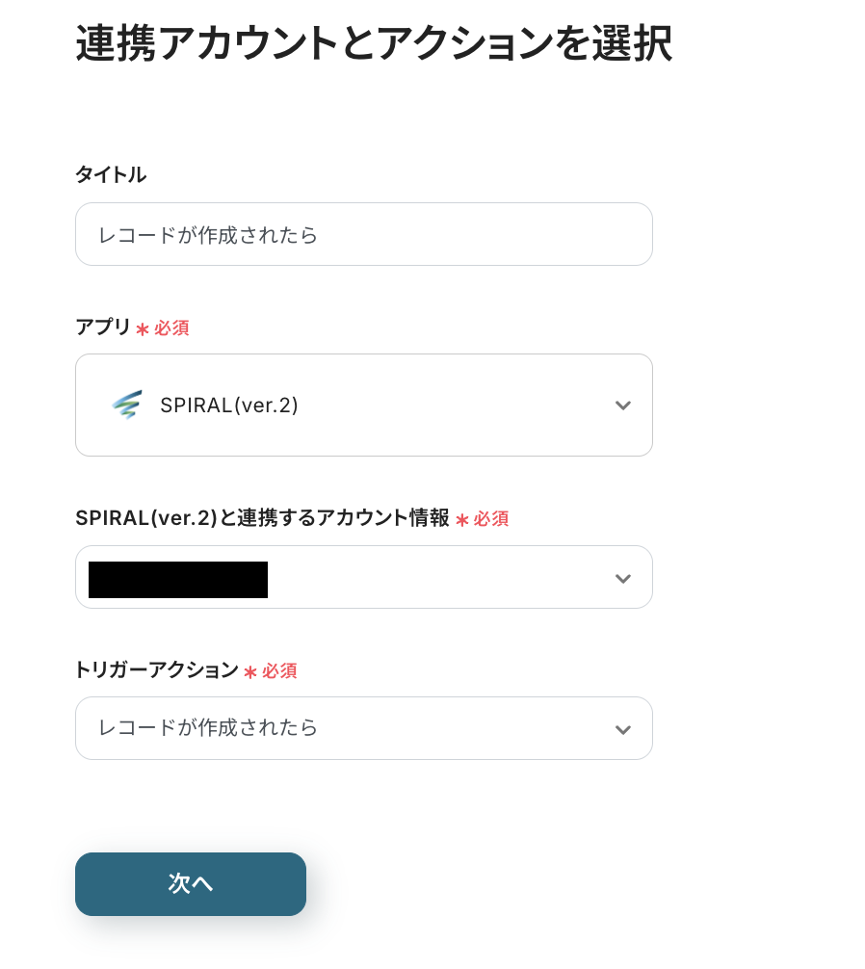Click the 必須 marker next to アプリ
This screenshot has height=969, width=865.
171,328
